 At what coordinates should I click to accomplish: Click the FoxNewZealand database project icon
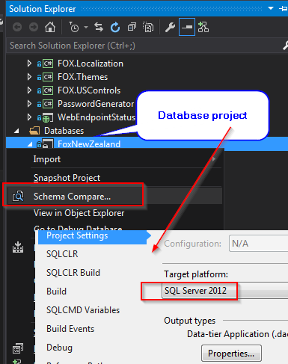click(x=48, y=144)
